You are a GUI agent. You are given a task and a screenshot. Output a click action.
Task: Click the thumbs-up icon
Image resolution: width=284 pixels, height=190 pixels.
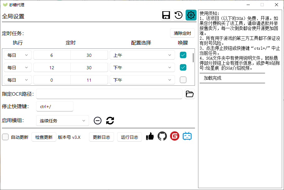[x=150, y=136]
